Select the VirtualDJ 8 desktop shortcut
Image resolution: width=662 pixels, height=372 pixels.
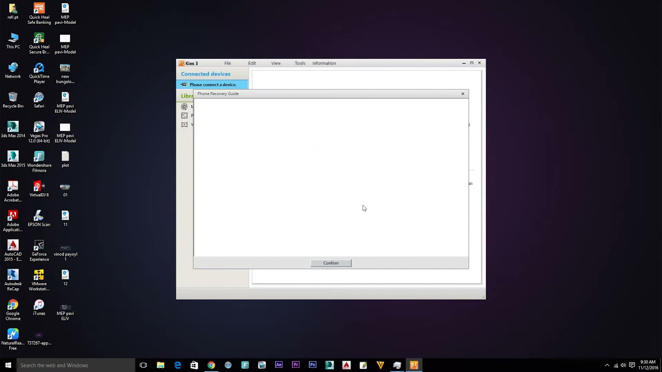pyautogui.click(x=39, y=189)
